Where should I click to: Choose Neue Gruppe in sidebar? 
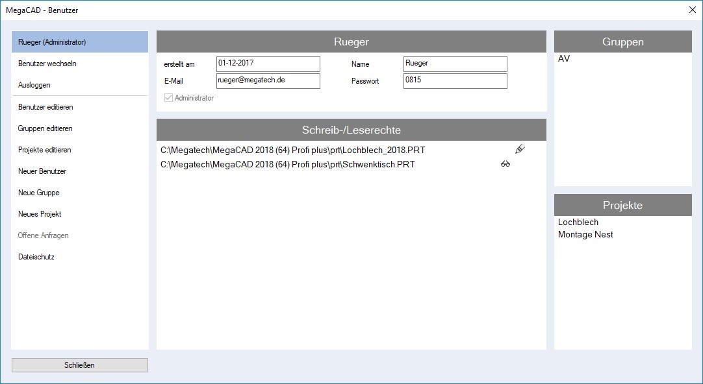(x=80, y=193)
